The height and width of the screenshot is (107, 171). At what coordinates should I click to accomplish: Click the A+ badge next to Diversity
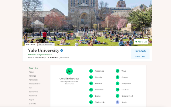pos(91,77)
